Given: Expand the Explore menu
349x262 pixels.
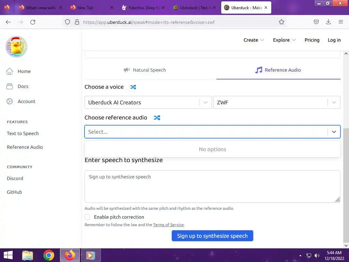Looking at the screenshot, I should [x=284, y=40].
